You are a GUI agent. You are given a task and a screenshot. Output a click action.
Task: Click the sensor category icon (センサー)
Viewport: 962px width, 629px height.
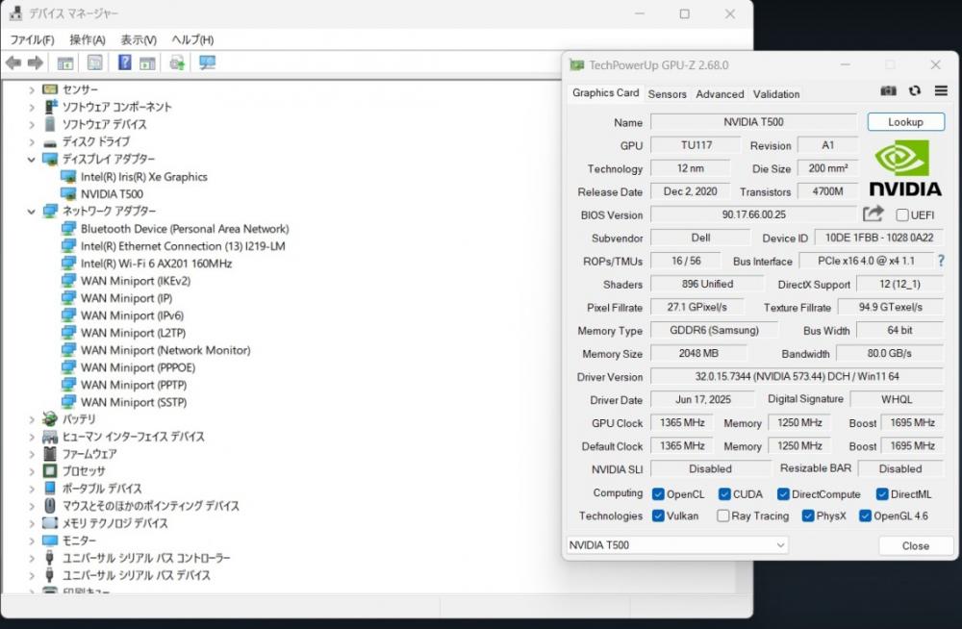click(x=50, y=89)
